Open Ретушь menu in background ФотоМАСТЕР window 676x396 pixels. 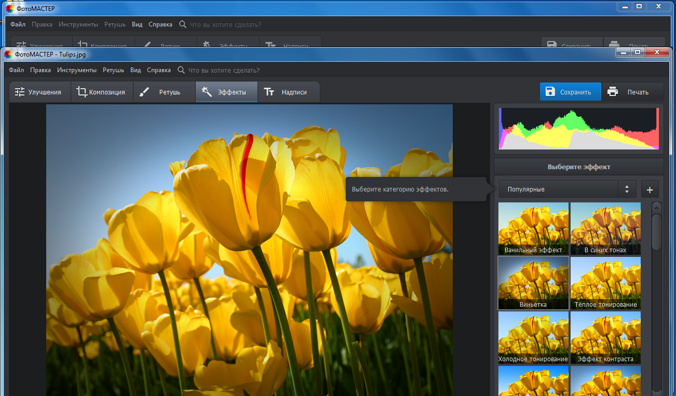click(x=115, y=24)
